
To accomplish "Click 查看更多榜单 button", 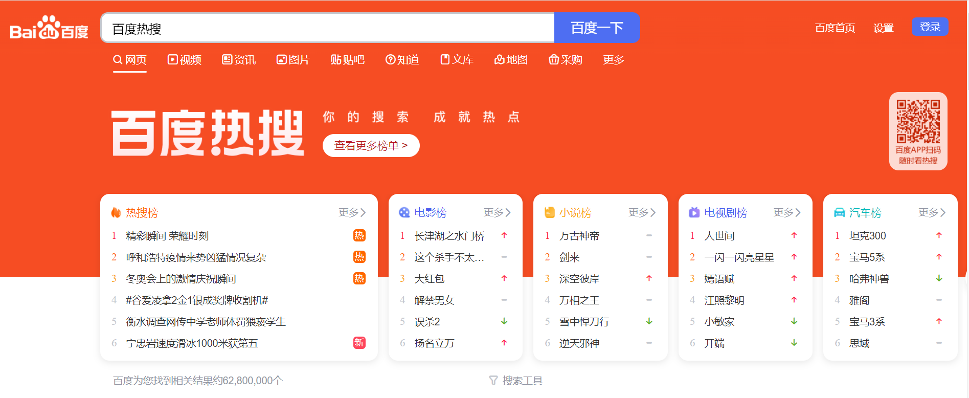I will tap(371, 146).
